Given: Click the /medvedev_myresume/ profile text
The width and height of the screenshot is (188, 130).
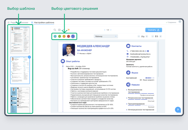Looking at the screenshot, I should pos(140,57).
